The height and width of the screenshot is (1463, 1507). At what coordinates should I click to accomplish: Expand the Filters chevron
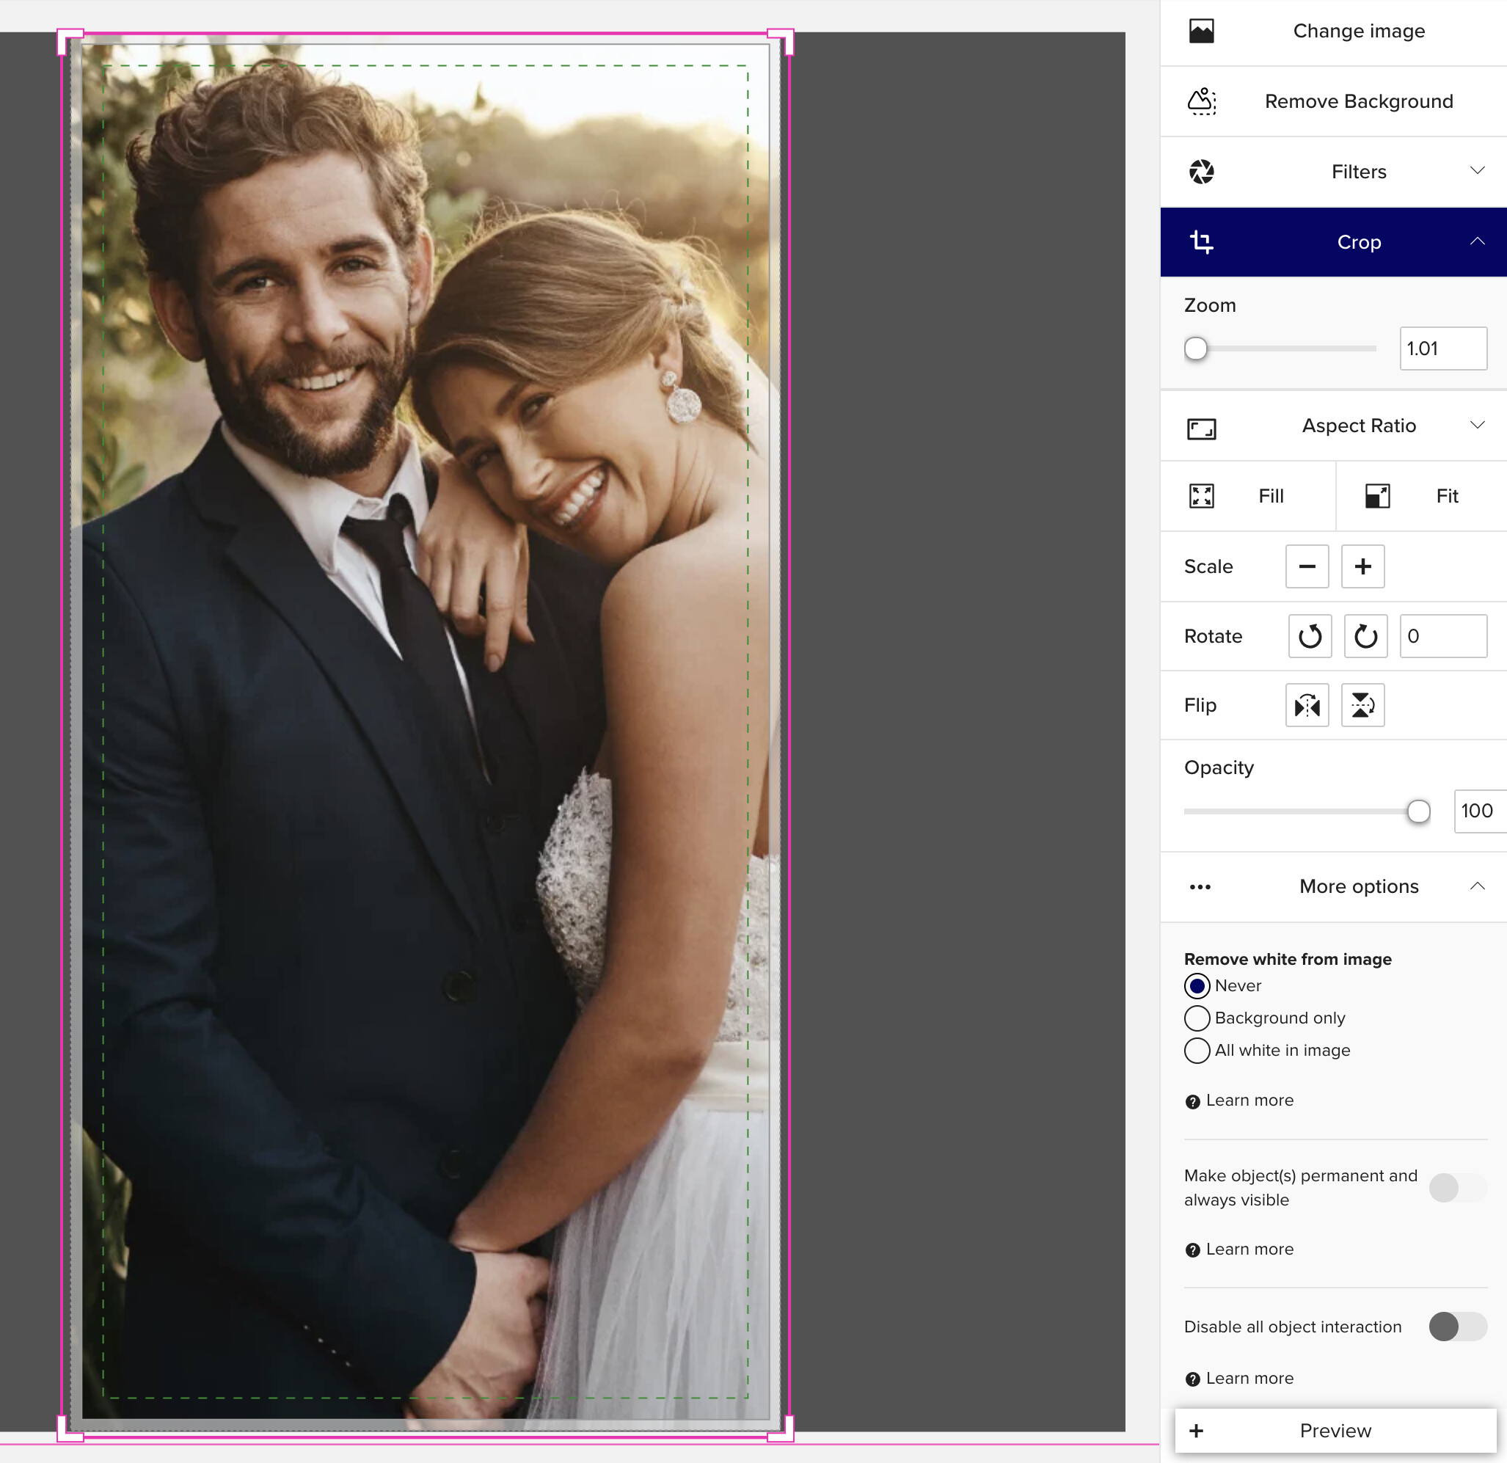[1477, 171]
